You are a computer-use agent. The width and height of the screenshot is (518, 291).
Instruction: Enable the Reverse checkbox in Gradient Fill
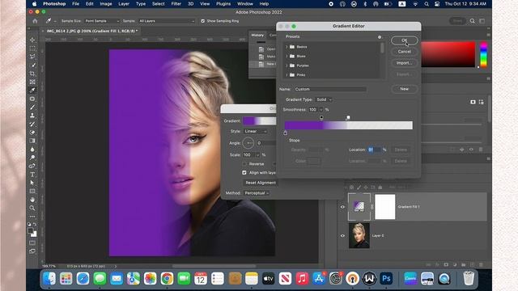[x=244, y=164]
